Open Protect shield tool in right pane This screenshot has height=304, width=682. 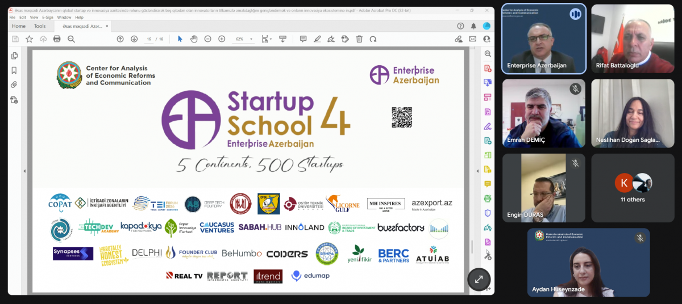[487, 213]
